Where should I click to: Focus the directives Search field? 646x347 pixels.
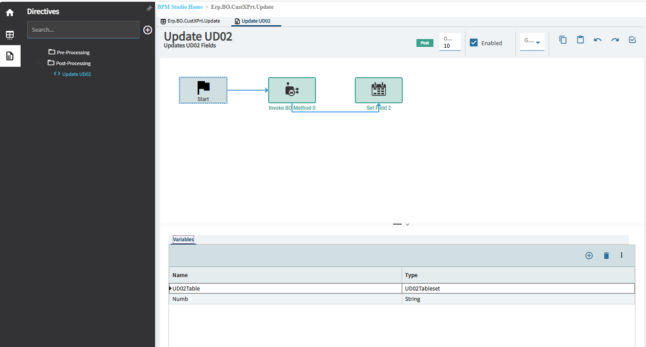pos(83,30)
